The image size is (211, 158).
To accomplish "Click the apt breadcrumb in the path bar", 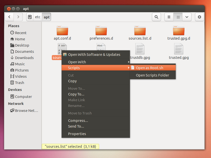I will click(47, 17).
